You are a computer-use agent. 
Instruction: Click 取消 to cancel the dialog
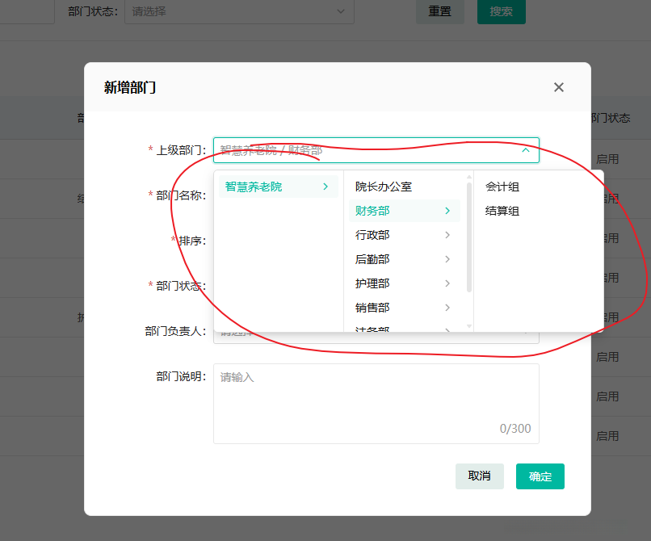point(480,476)
